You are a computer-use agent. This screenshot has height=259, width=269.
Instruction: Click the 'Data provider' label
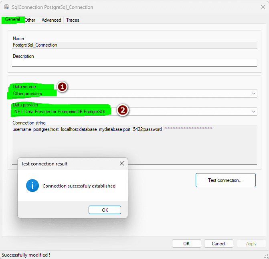pyautogui.click(x=26, y=105)
